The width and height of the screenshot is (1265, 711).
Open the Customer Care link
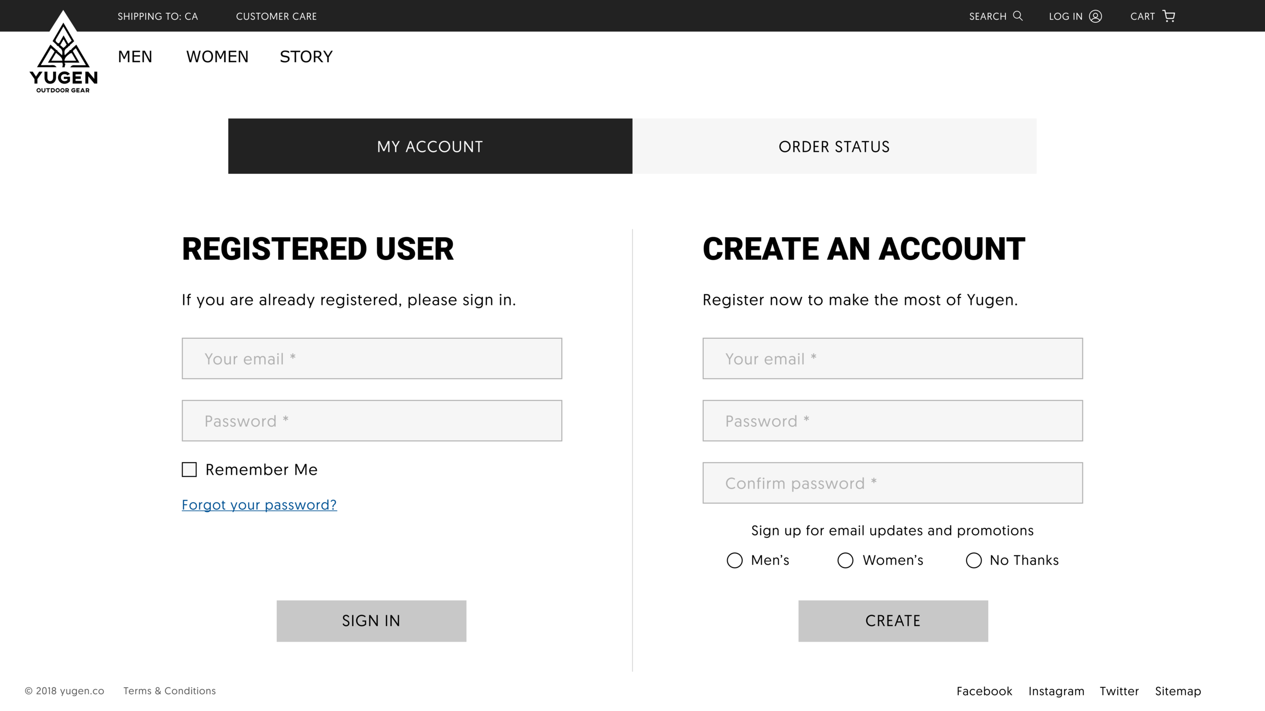point(276,16)
